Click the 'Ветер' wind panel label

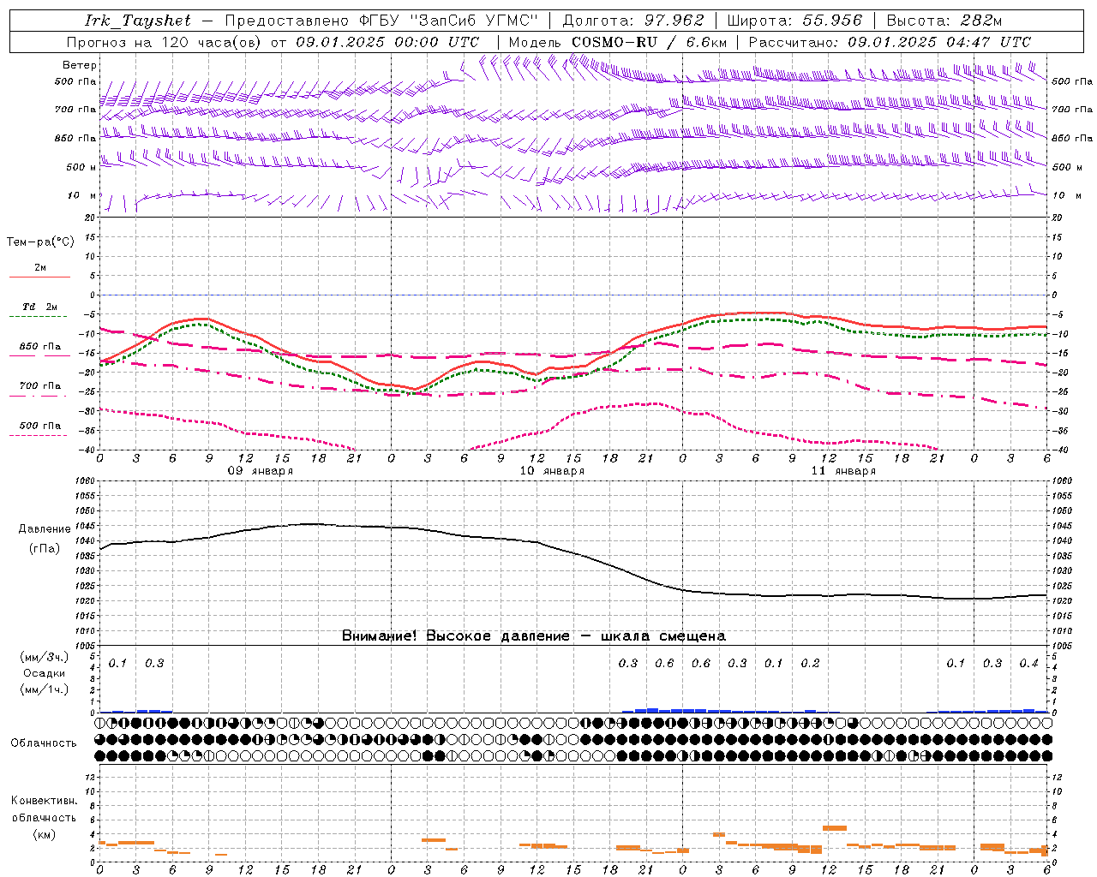pyautogui.click(x=80, y=65)
